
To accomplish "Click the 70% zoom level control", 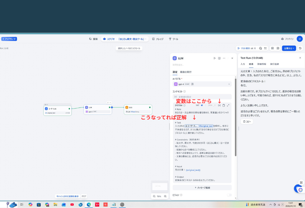I will [x=160, y=196].
